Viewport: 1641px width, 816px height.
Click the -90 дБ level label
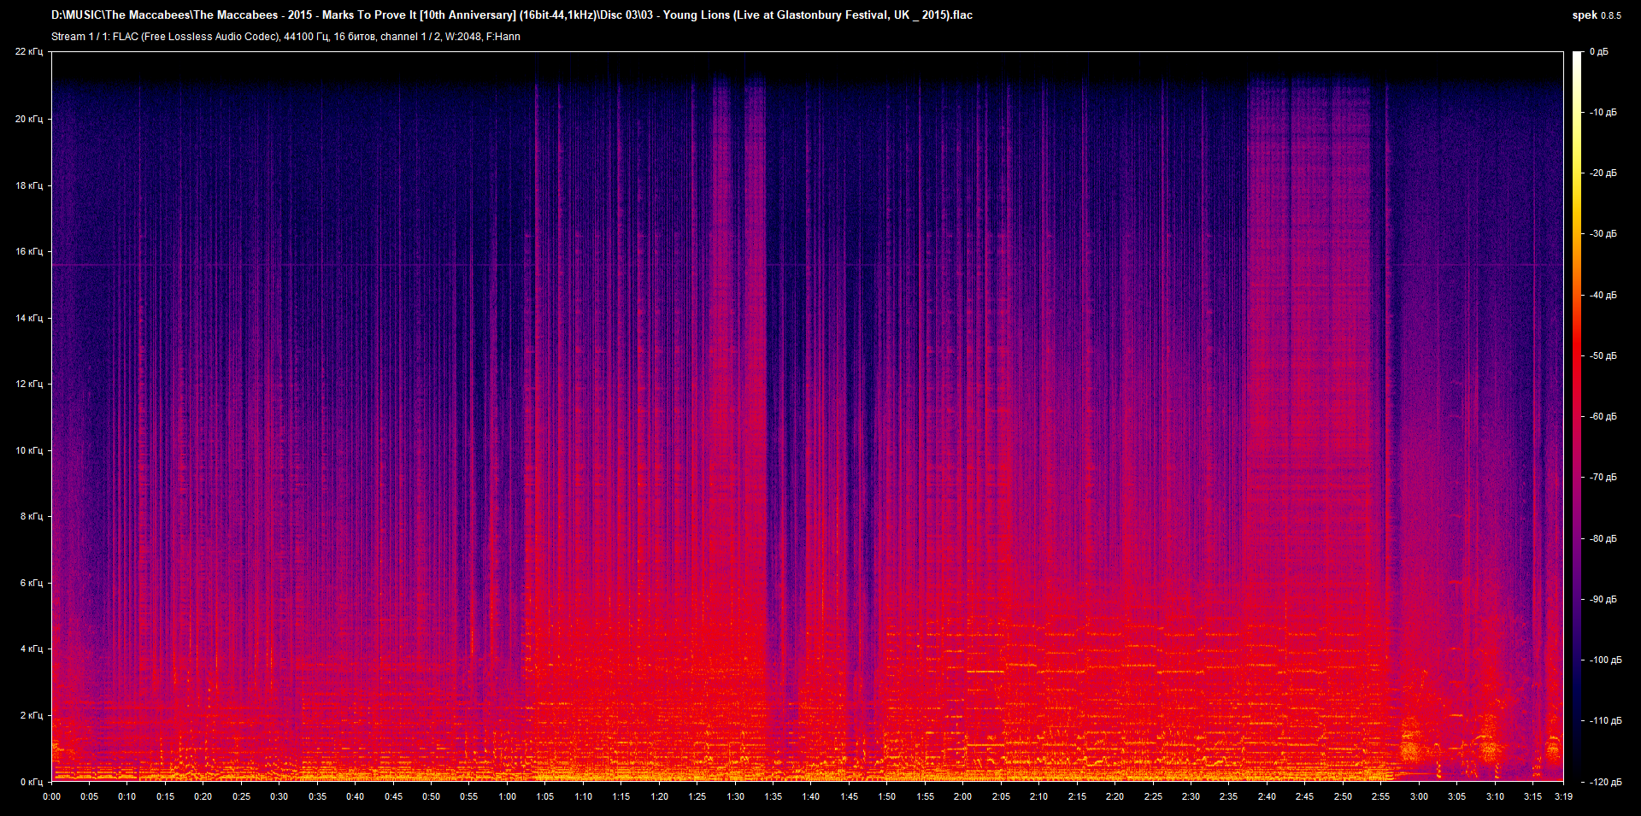1603,600
